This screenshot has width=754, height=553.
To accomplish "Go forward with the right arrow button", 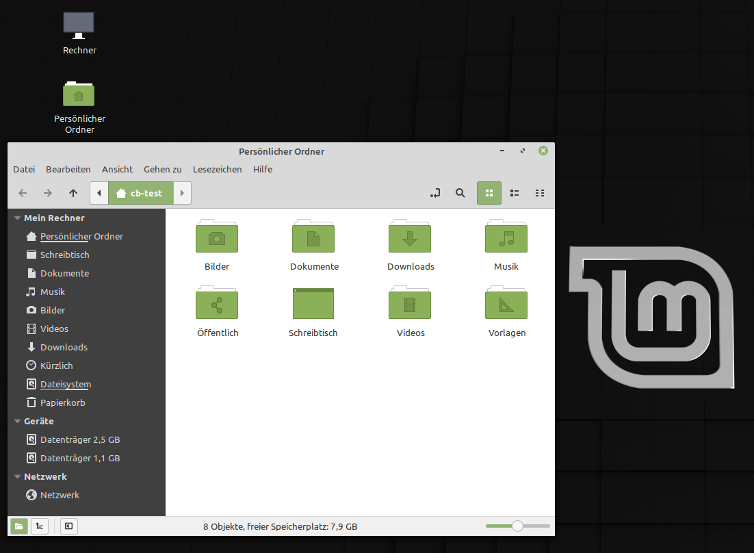I will [x=48, y=193].
